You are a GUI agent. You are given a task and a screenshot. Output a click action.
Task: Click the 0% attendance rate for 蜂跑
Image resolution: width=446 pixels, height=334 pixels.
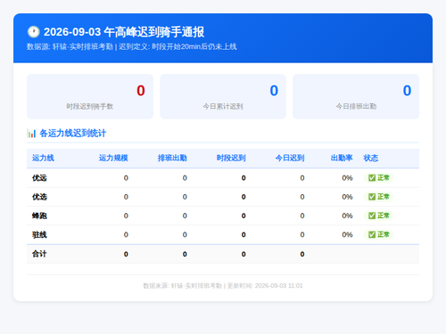click(x=347, y=216)
